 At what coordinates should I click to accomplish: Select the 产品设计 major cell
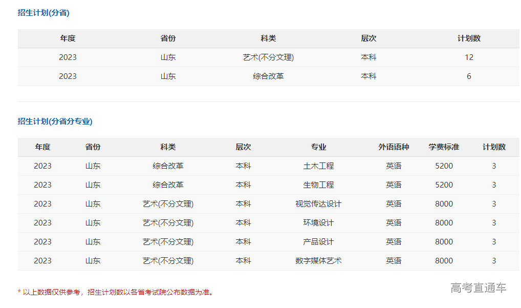318,241
